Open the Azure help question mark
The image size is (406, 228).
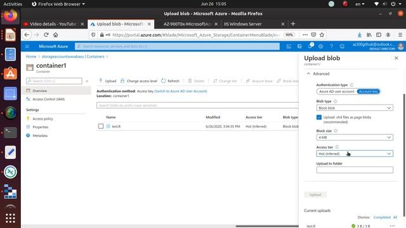(331, 46)
